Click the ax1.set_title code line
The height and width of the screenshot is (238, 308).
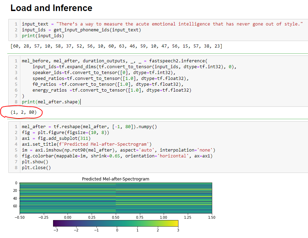[x=86, y=144]
